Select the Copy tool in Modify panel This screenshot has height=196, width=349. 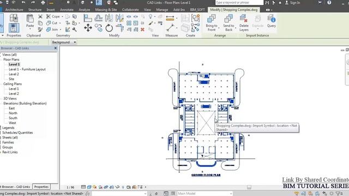click(99, 28)
